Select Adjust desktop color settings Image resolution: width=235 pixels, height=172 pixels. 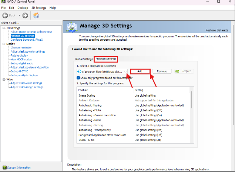pos(28,51)
